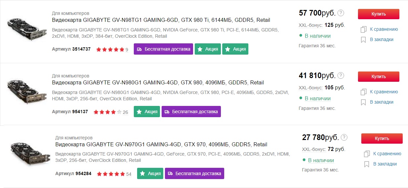The width and height of the screenshot is (408, 188).
Task: Click XXL-бонус label for 72 руб. item
Action: [314, 149]
